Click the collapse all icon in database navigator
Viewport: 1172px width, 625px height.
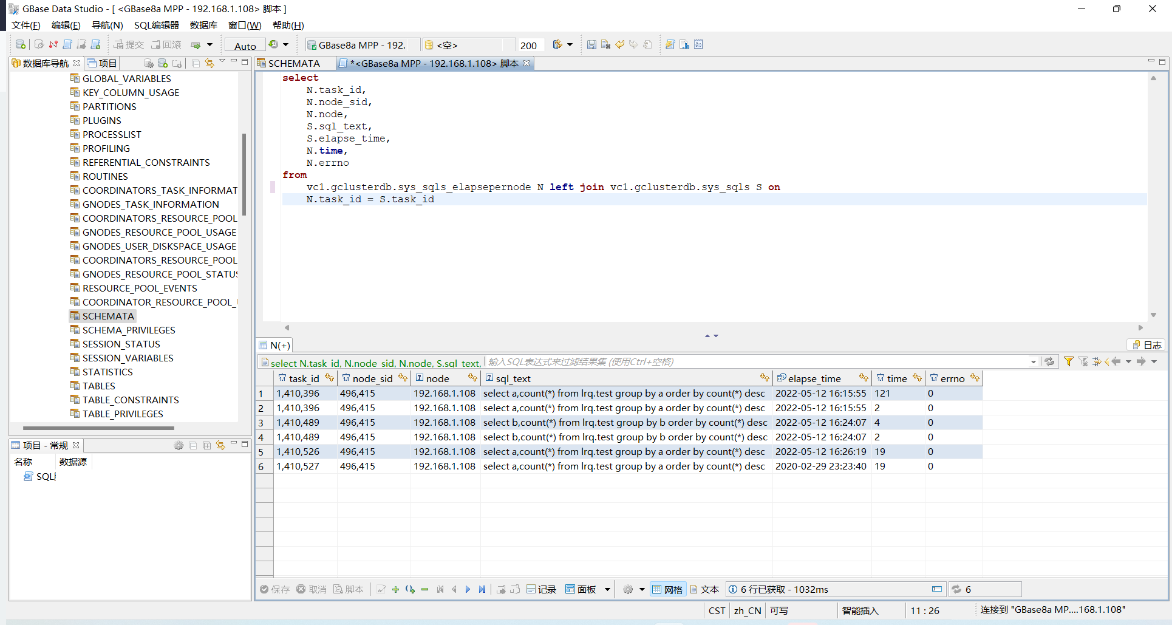195,63
